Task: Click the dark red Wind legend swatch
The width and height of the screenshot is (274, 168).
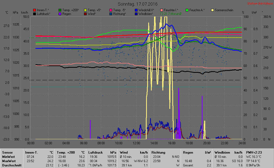Action: pyautogui.click(x=85, y=14)
